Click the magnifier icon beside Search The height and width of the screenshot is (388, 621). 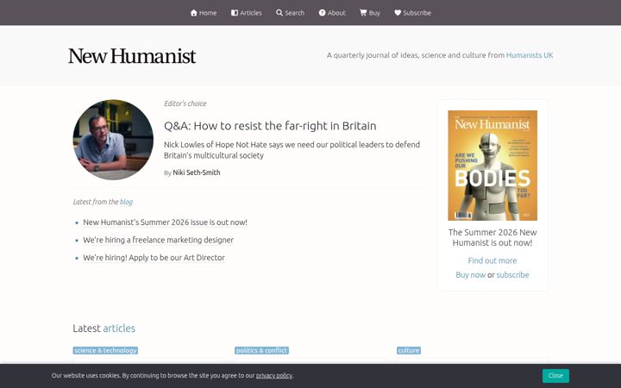point(279,13)
